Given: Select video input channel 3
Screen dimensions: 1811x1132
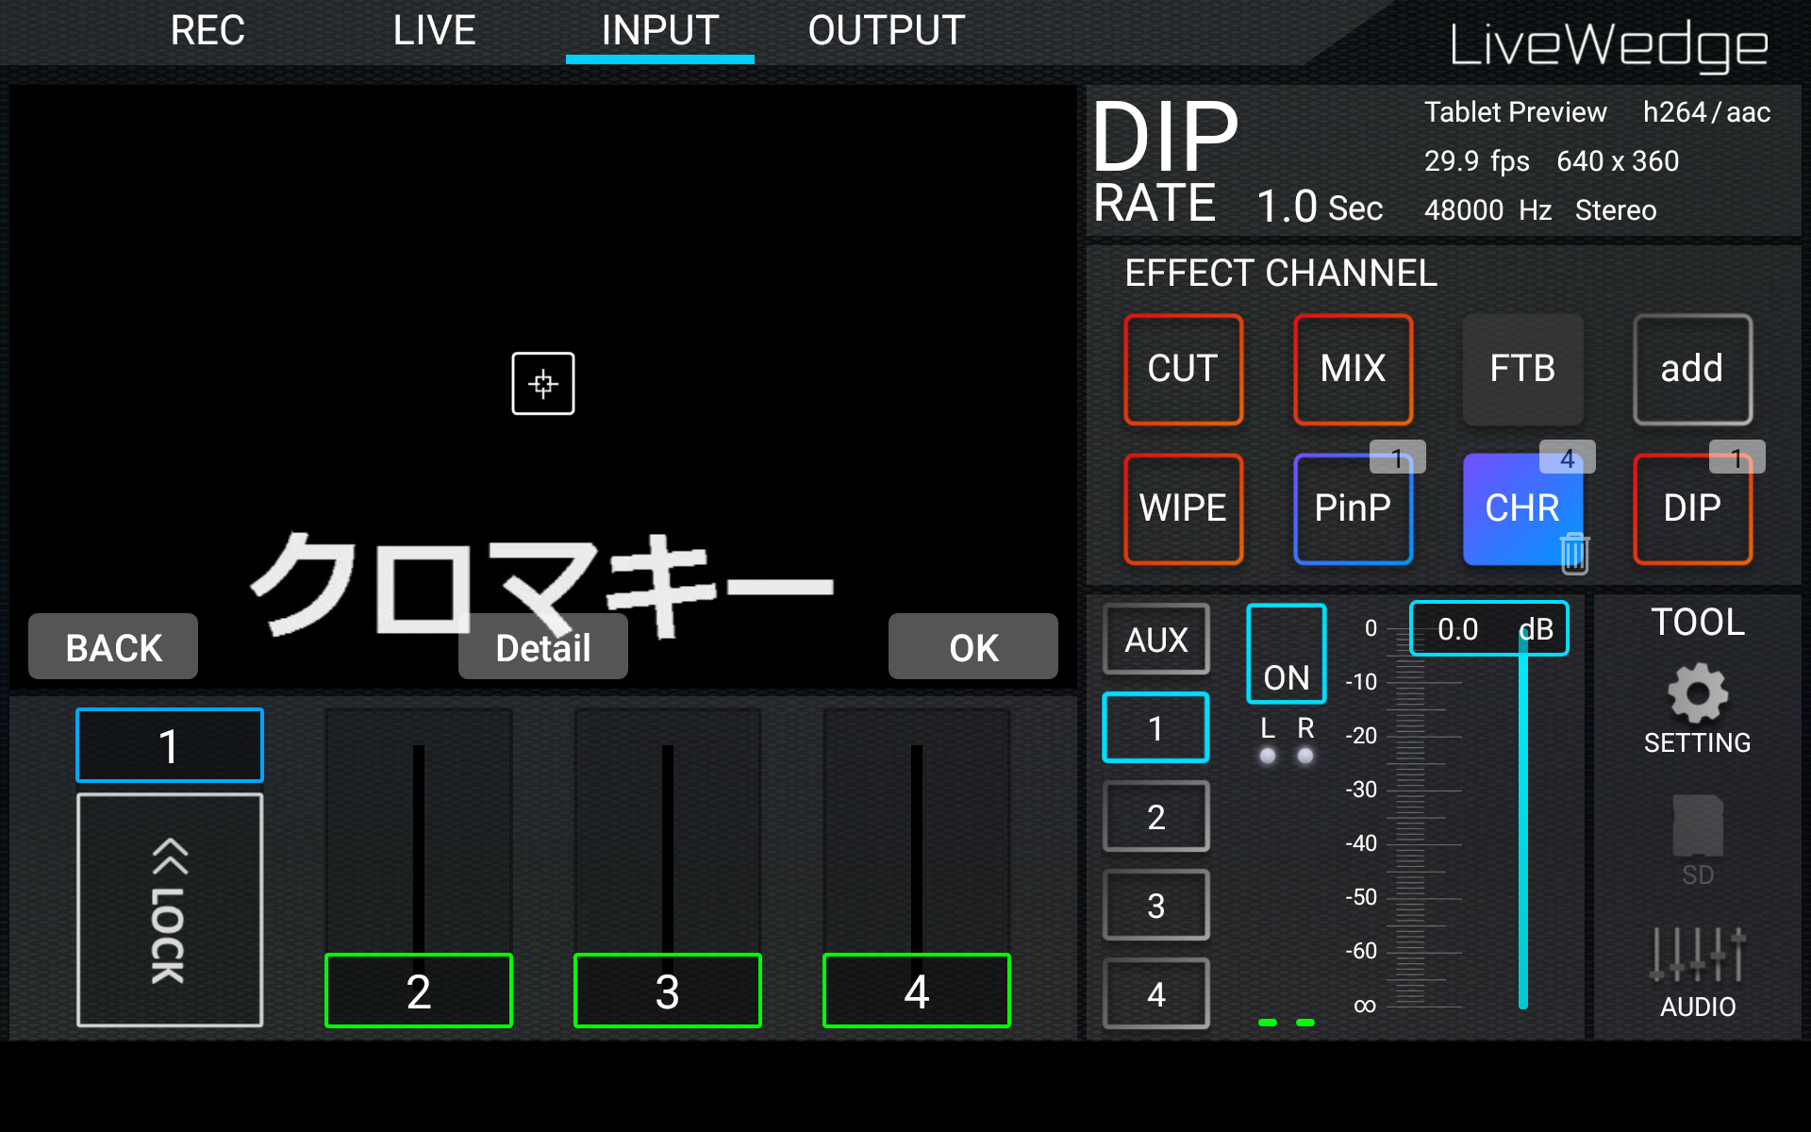Looking at the screenshot, I should point(667,990).
